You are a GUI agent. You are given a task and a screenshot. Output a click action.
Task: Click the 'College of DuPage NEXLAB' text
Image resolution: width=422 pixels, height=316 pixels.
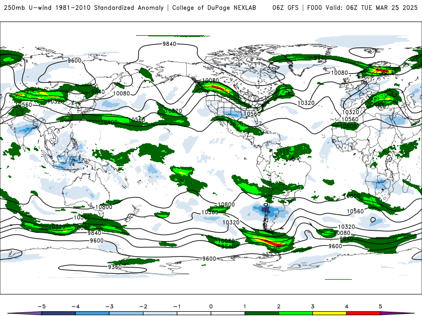point(214,8)
